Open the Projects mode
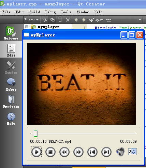The width and height of the screenshot is (146, 168). point(11,101)
